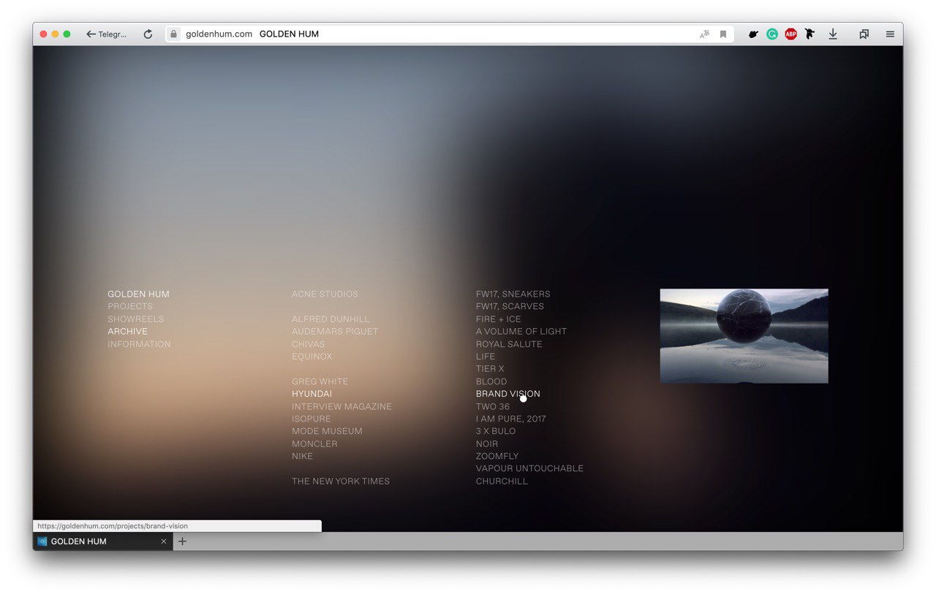Open the browser hamburger menu
The image size is (936, 594).
(x=890, y=34)
